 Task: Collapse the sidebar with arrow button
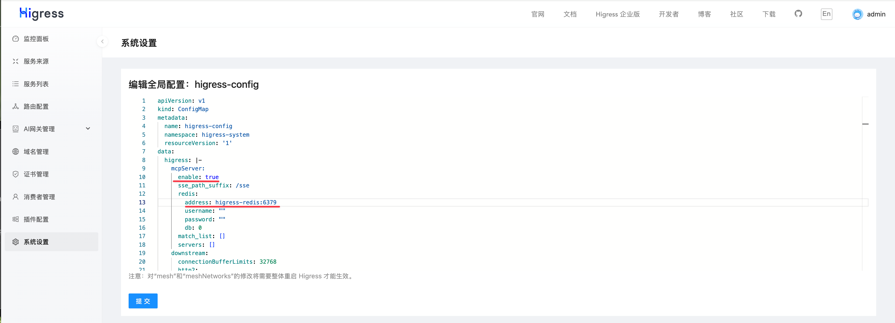click(x=102, y=42)
